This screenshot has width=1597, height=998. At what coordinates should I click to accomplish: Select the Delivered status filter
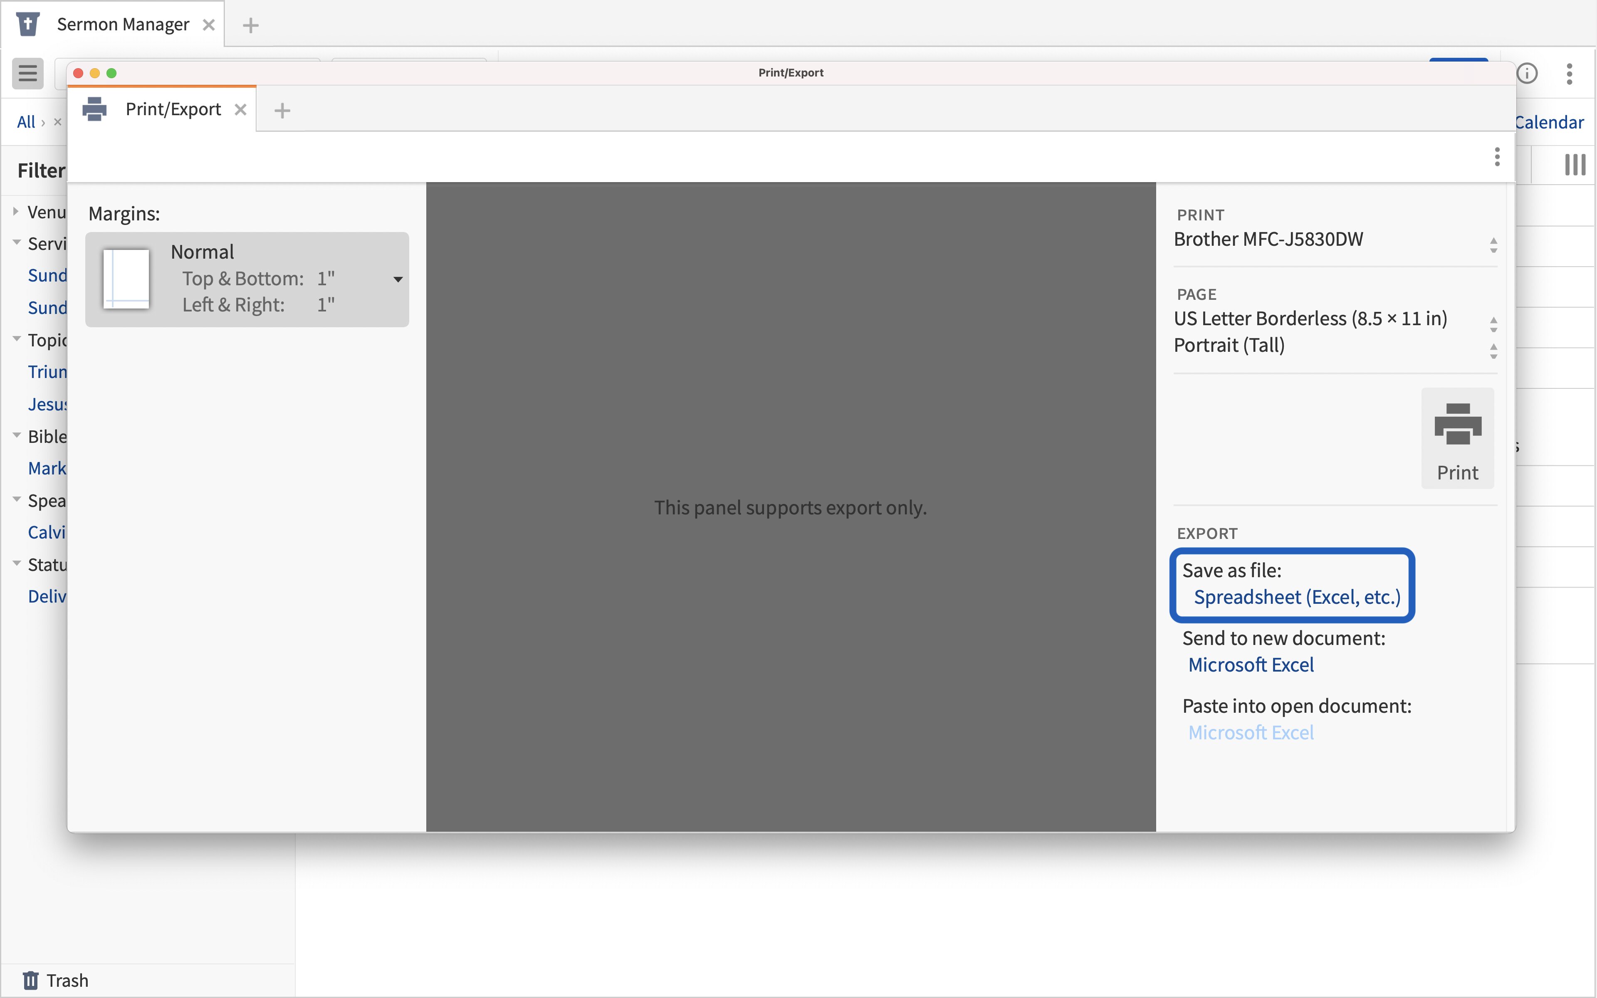point(47,596)
